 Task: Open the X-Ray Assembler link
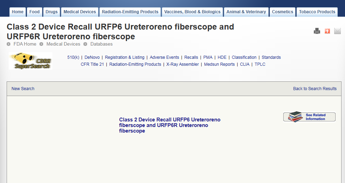click(182, 64)
